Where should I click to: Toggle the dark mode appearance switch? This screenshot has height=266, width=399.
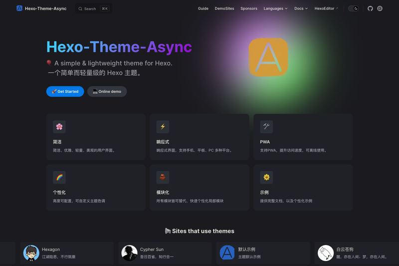click(353, 8)
